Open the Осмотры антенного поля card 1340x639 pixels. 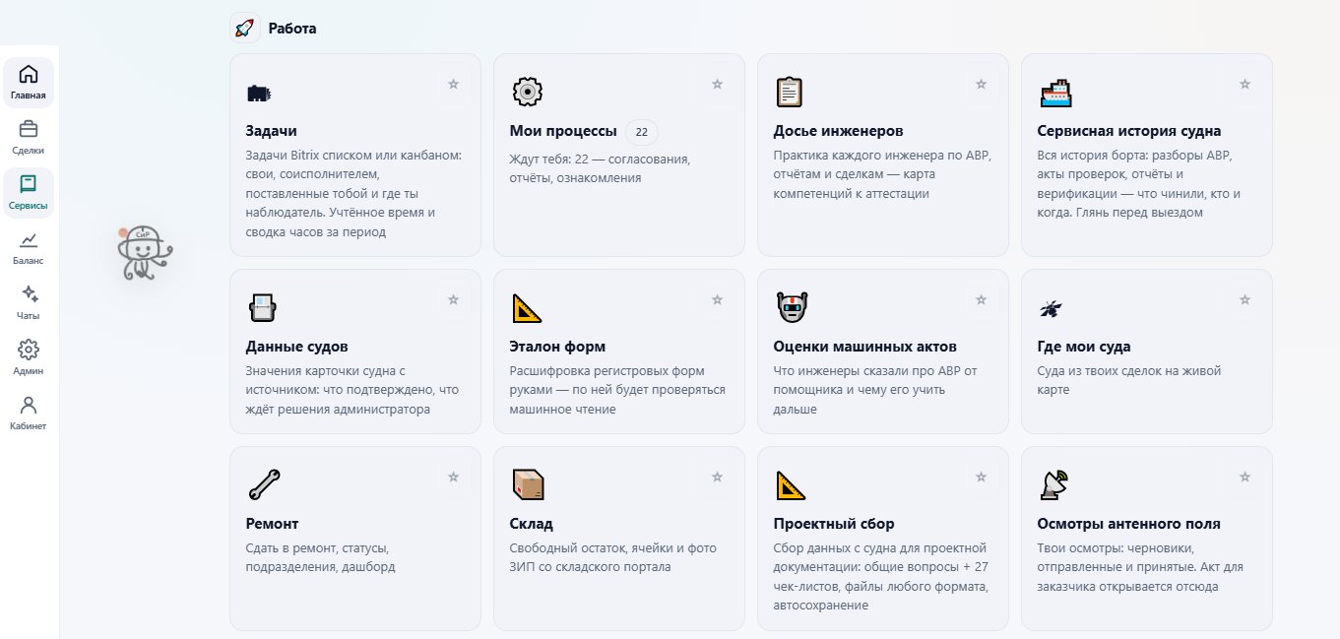[1147, 539]
